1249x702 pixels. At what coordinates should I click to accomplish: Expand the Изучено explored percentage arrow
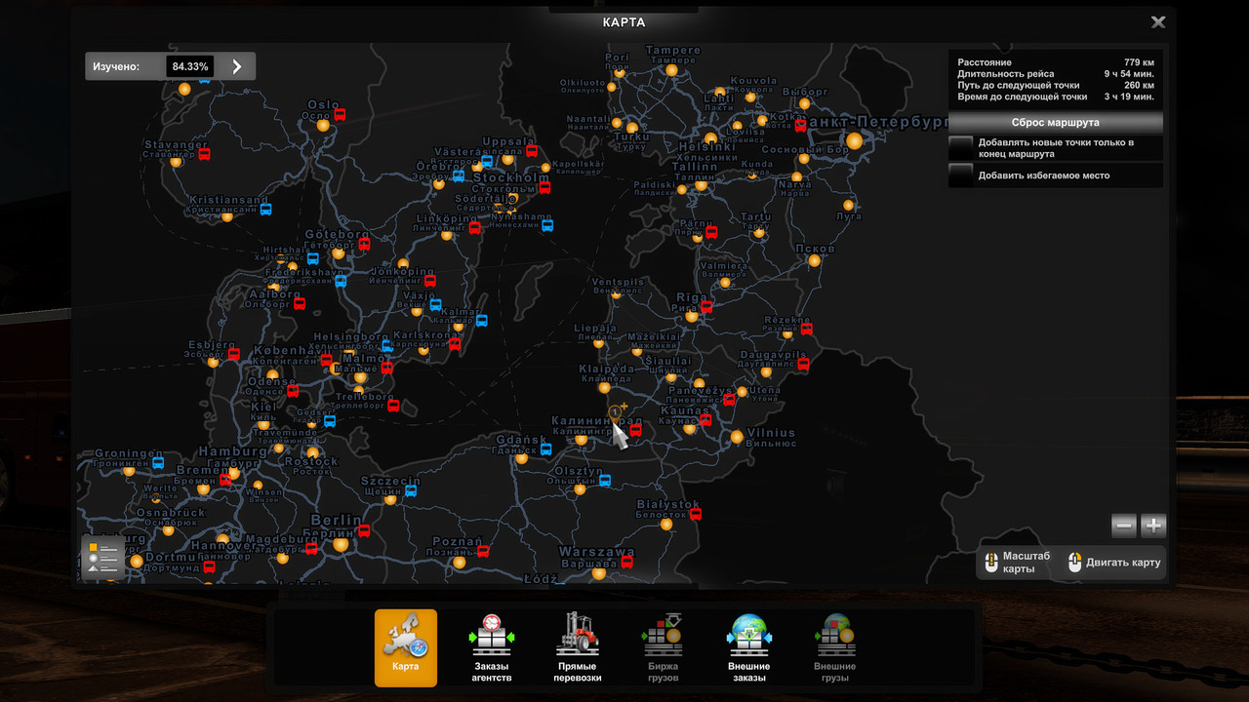tap(236, 66)
